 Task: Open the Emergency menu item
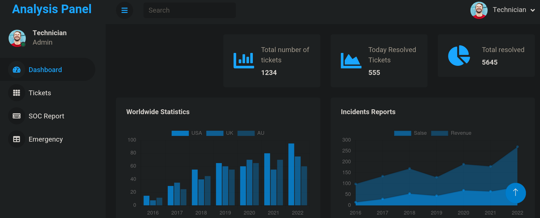coord(48,139)
